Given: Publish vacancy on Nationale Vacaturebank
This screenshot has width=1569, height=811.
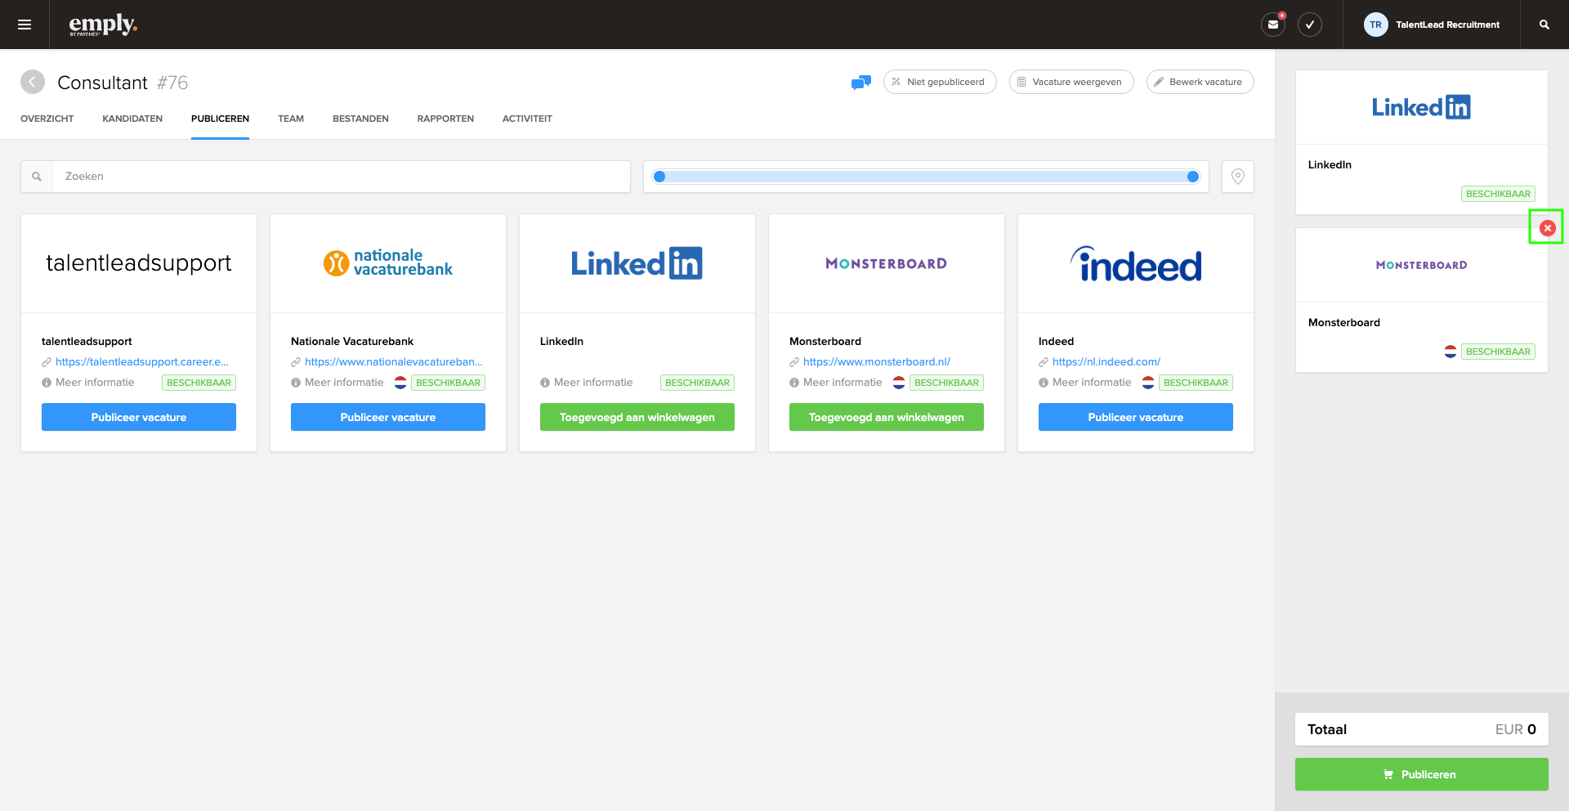Looking at the screenshot, I should point(388,417).
